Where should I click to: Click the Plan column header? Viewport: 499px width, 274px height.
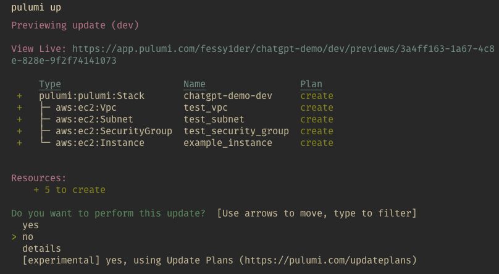tap(311, 85)
